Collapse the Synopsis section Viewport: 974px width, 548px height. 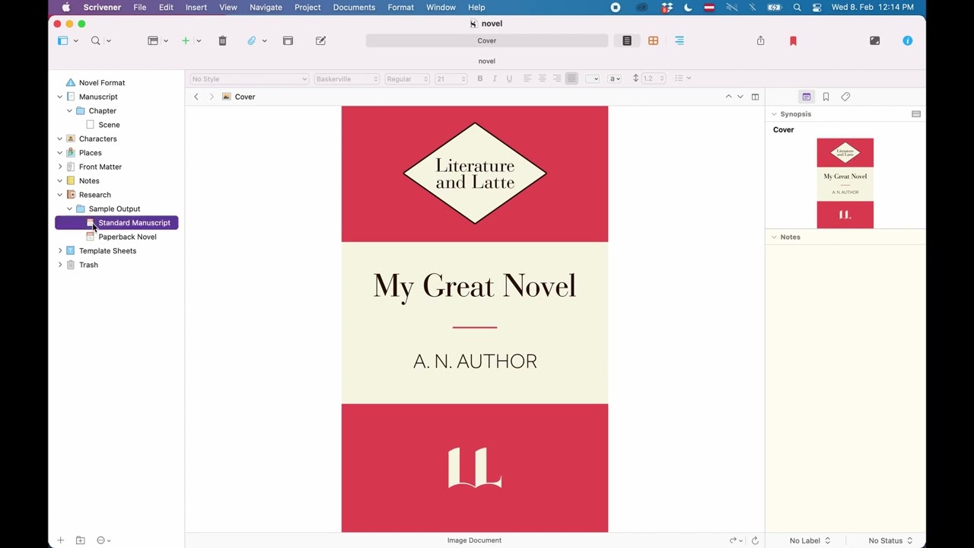(774, 114)
